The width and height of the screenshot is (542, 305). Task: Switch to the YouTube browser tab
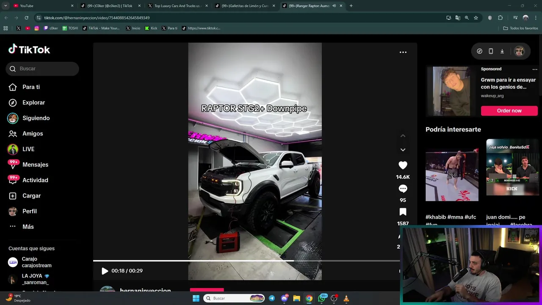[x=42, y=6]
